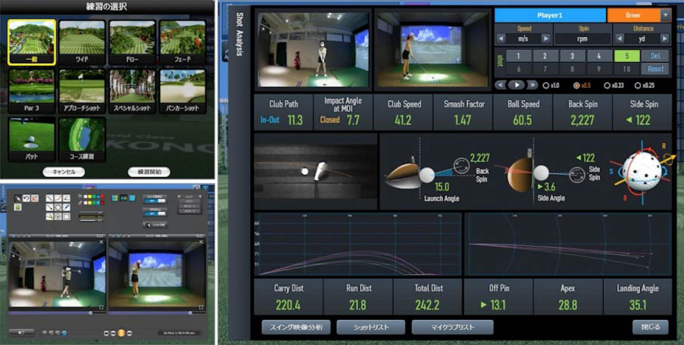
Task: Select the コース練習 course practice tile
Action: pos(82,139)
